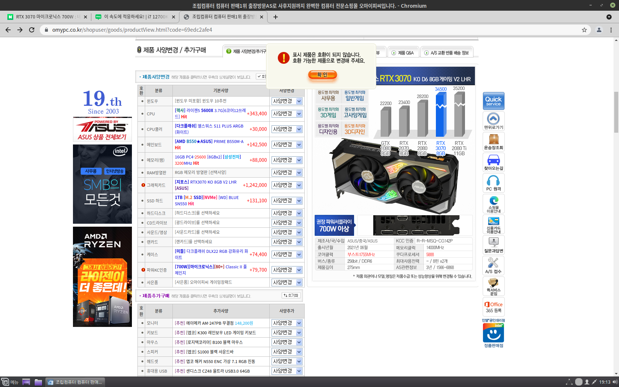Open 쇼핑몰 이용안내 icon

[x=493, y=203]
